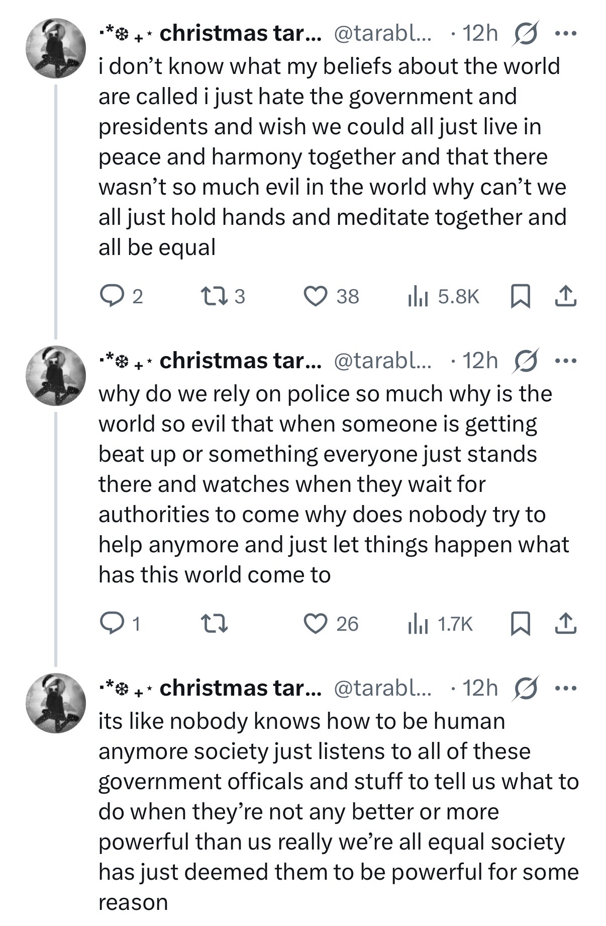Share the first tweet in thread
The width and height of the screenshot is (606, 926).
click(x=565, y=296)
